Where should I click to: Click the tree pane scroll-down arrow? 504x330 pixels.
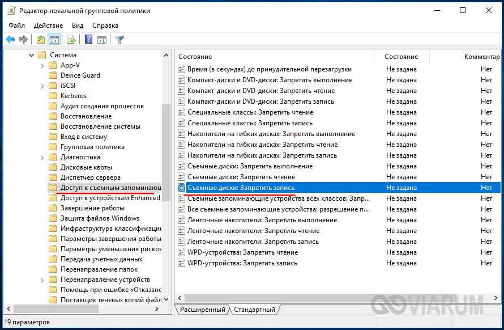(166, 300)
